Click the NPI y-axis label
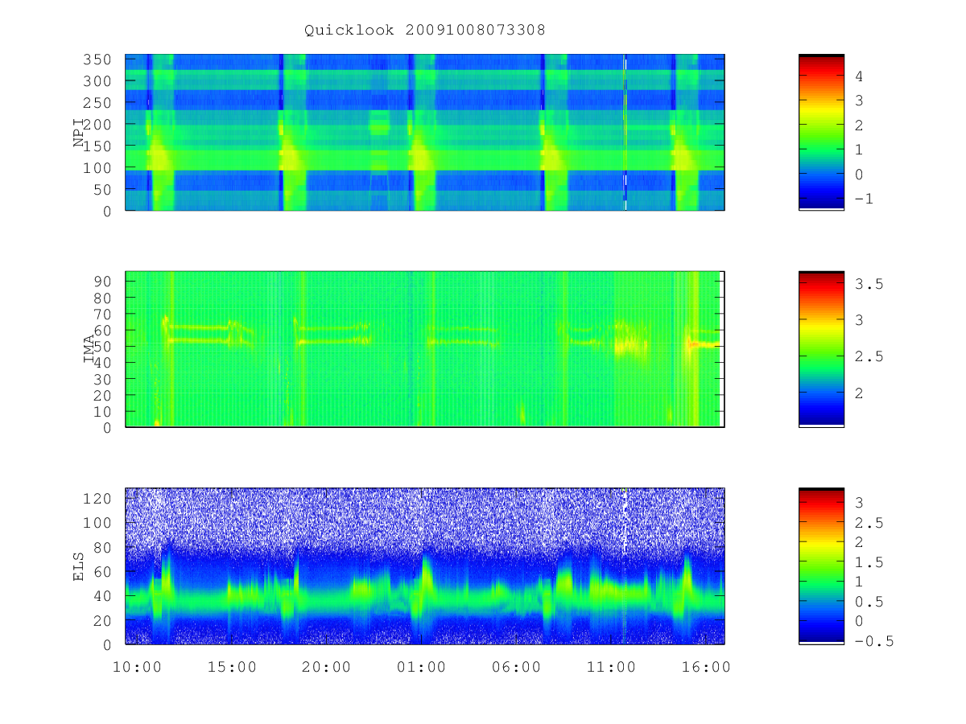Viewport: 966px width, 724px height. tap(78, 134)
